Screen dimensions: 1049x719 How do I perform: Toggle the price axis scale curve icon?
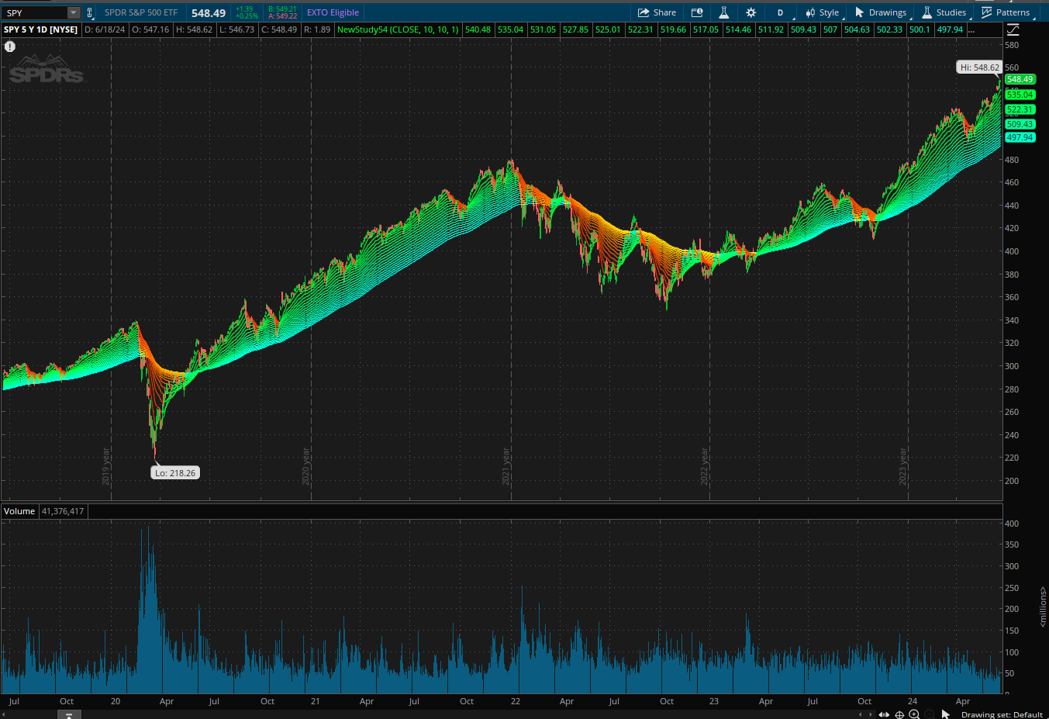(1013, 29)
